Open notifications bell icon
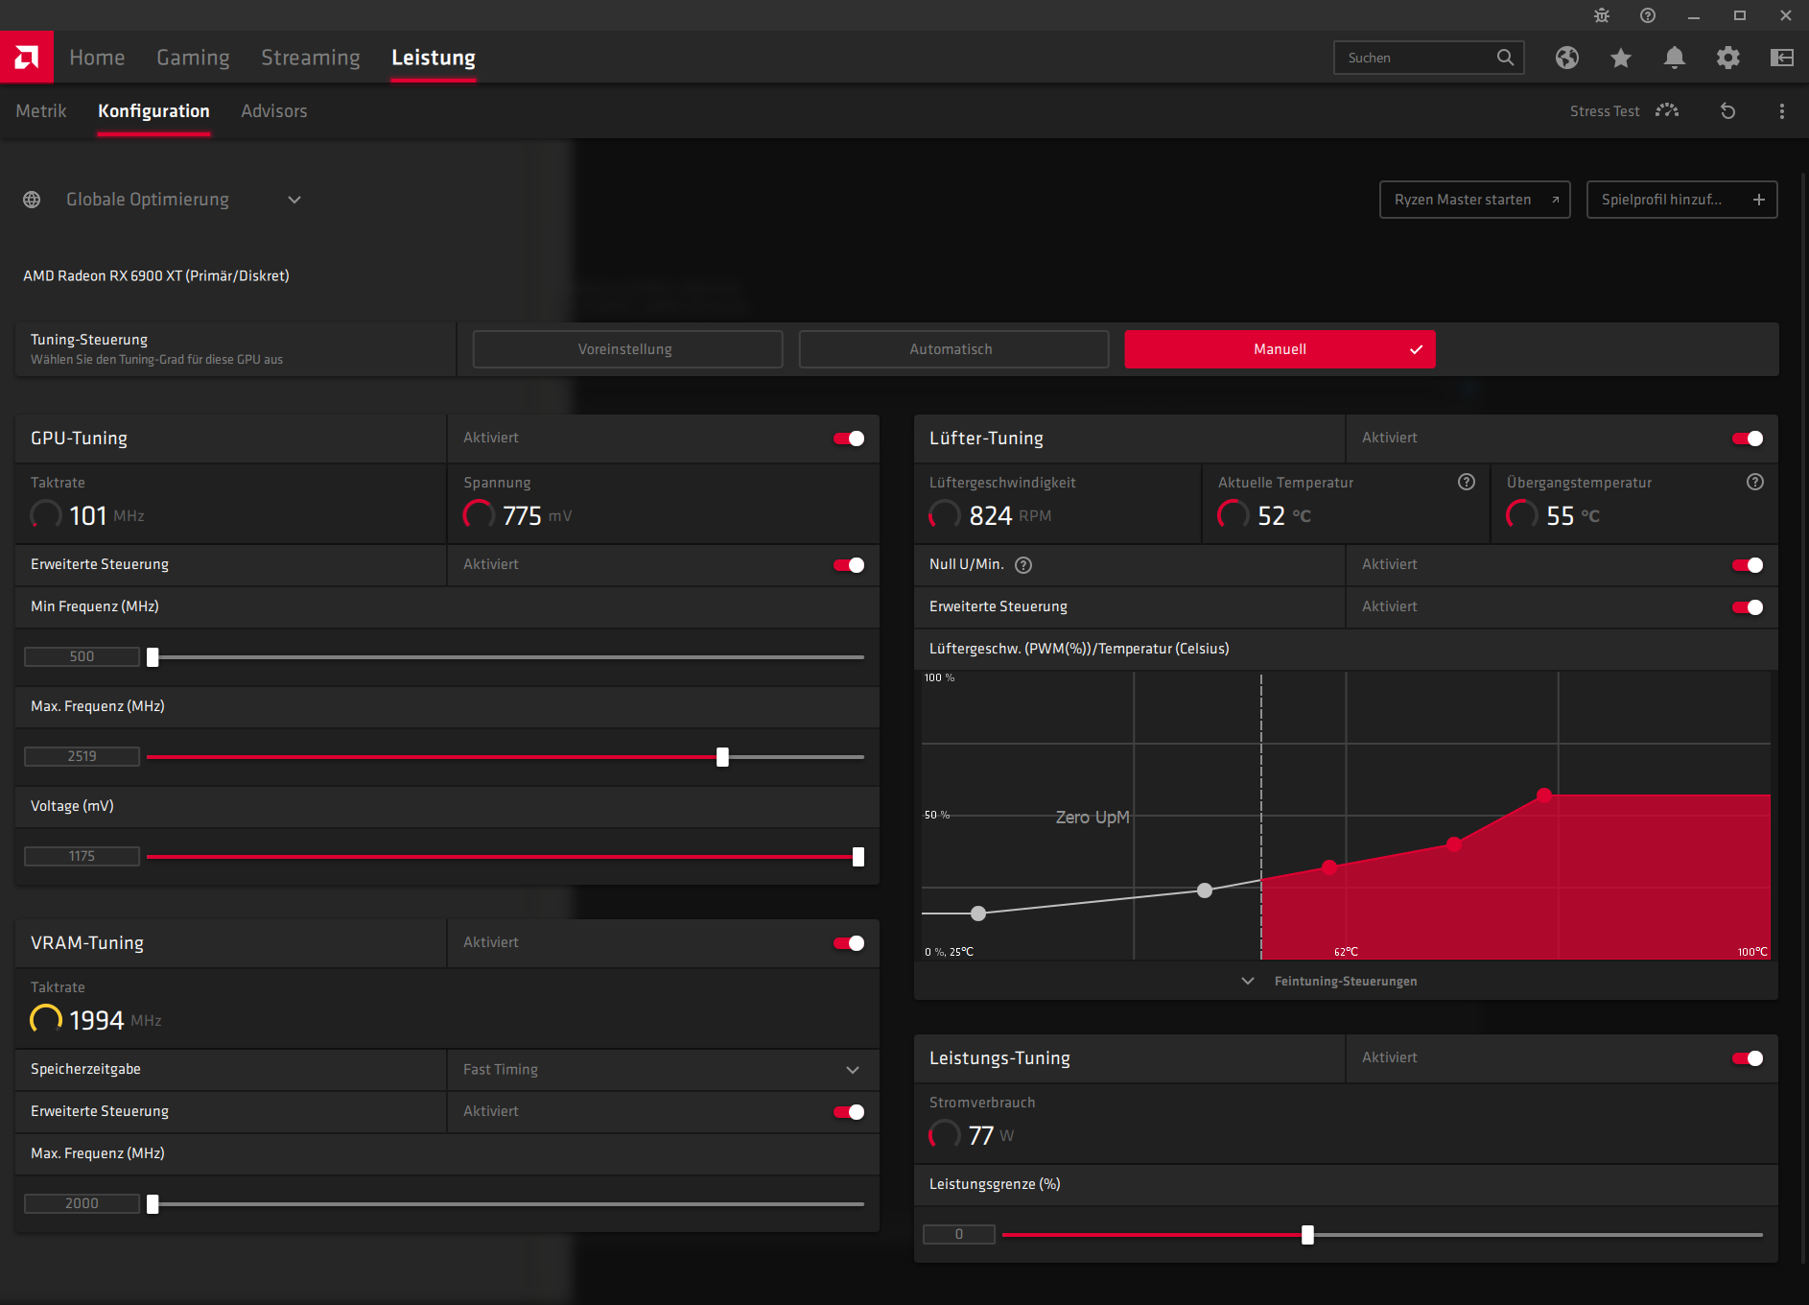Screen dimensions: 1809x1305 [x=1675, y=58]
